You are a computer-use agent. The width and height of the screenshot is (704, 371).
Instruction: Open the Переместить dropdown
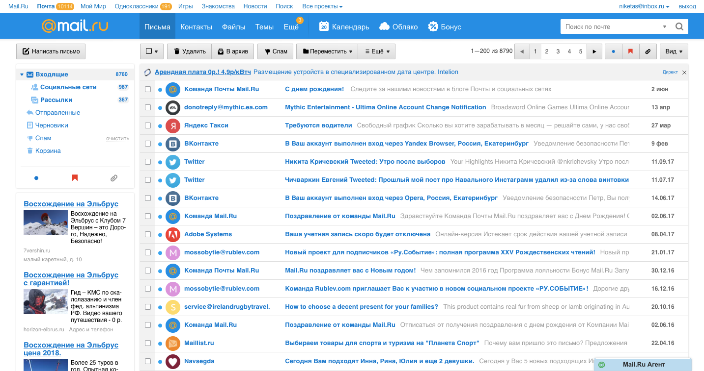click(327, 51)
